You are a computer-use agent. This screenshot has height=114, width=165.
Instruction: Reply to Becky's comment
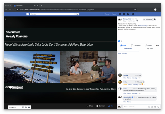(x=129, y=78)
